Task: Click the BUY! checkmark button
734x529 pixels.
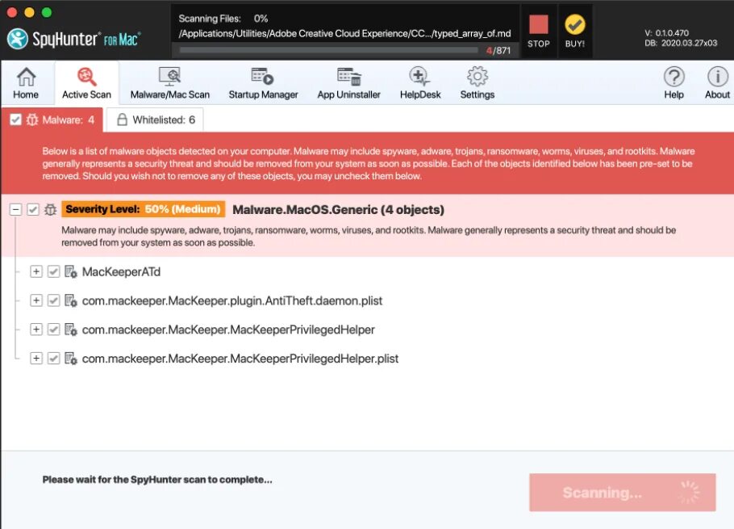Action: click(575, 31)
